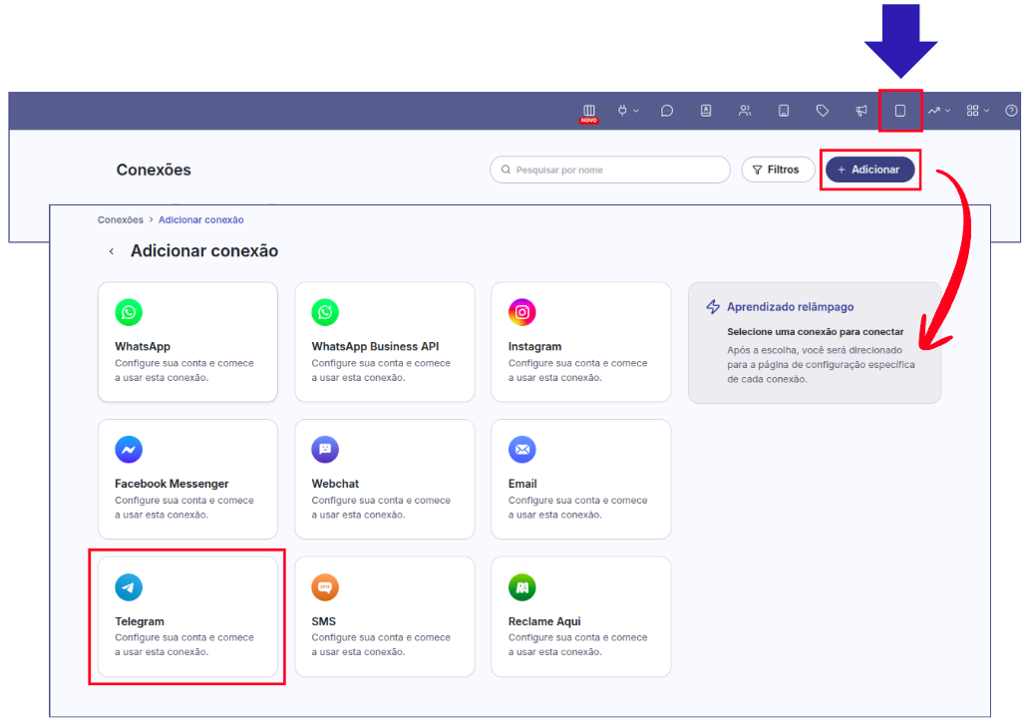1029x724 pixels.
Task: Open the chat bubble conversations icon
Action: point(667,111)
